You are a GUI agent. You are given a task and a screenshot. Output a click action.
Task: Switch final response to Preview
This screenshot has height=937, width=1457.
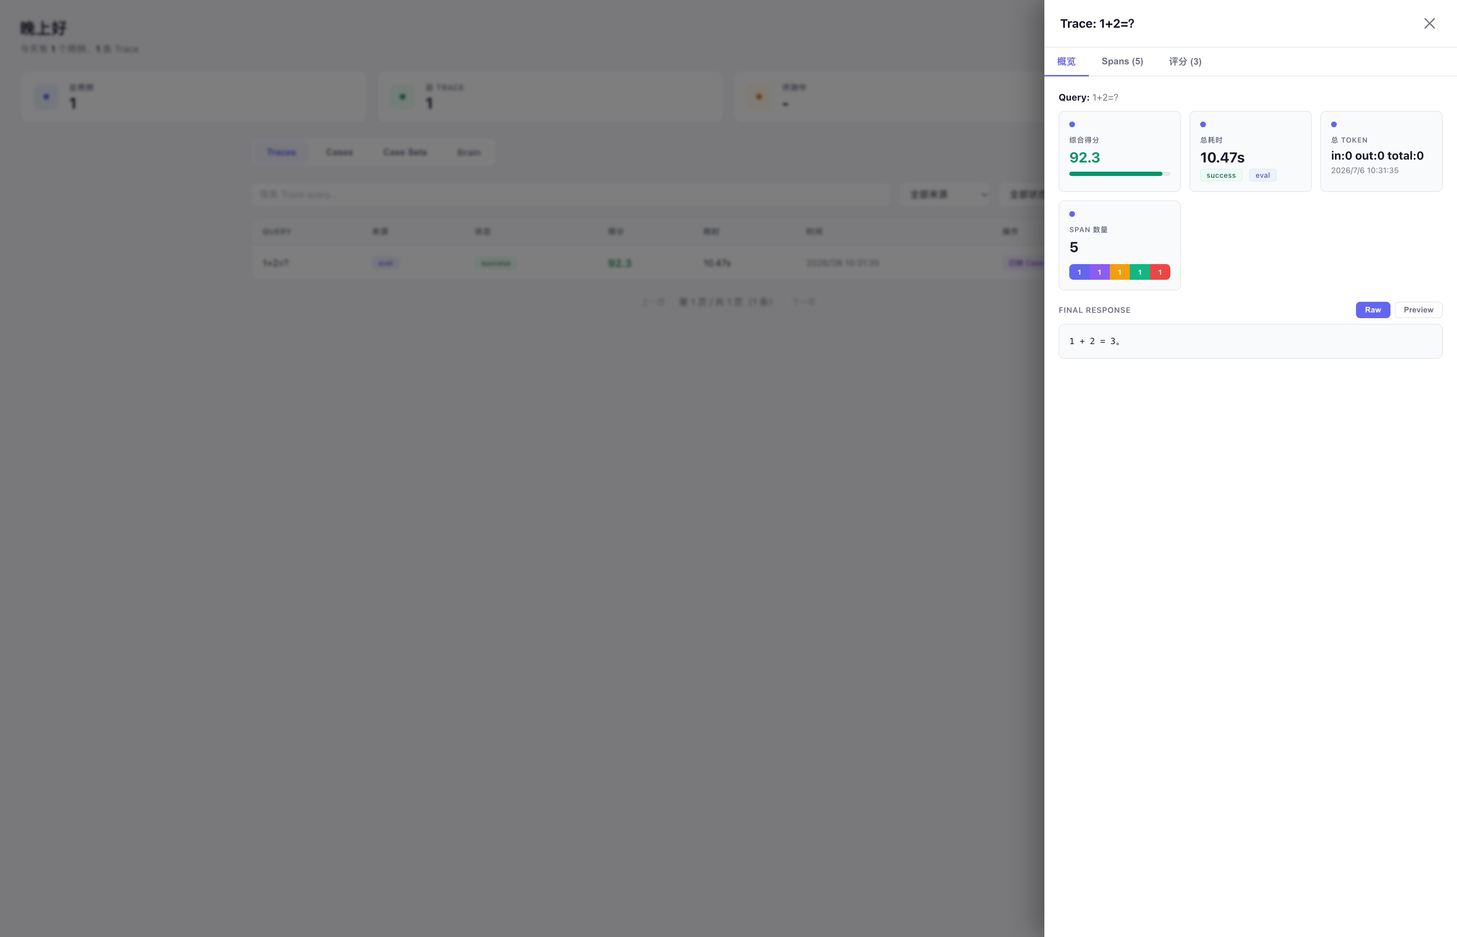[1418, 310]
